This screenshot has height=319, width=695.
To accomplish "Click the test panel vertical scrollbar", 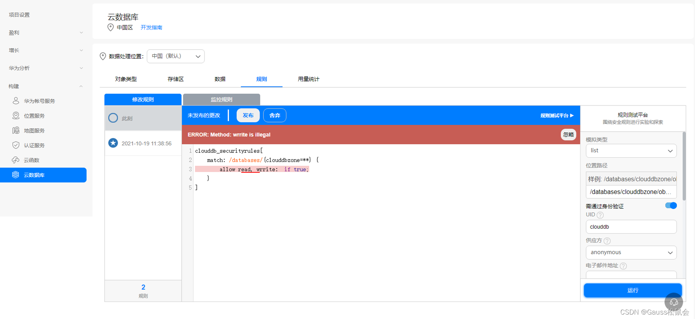I will tap(684, 166).
